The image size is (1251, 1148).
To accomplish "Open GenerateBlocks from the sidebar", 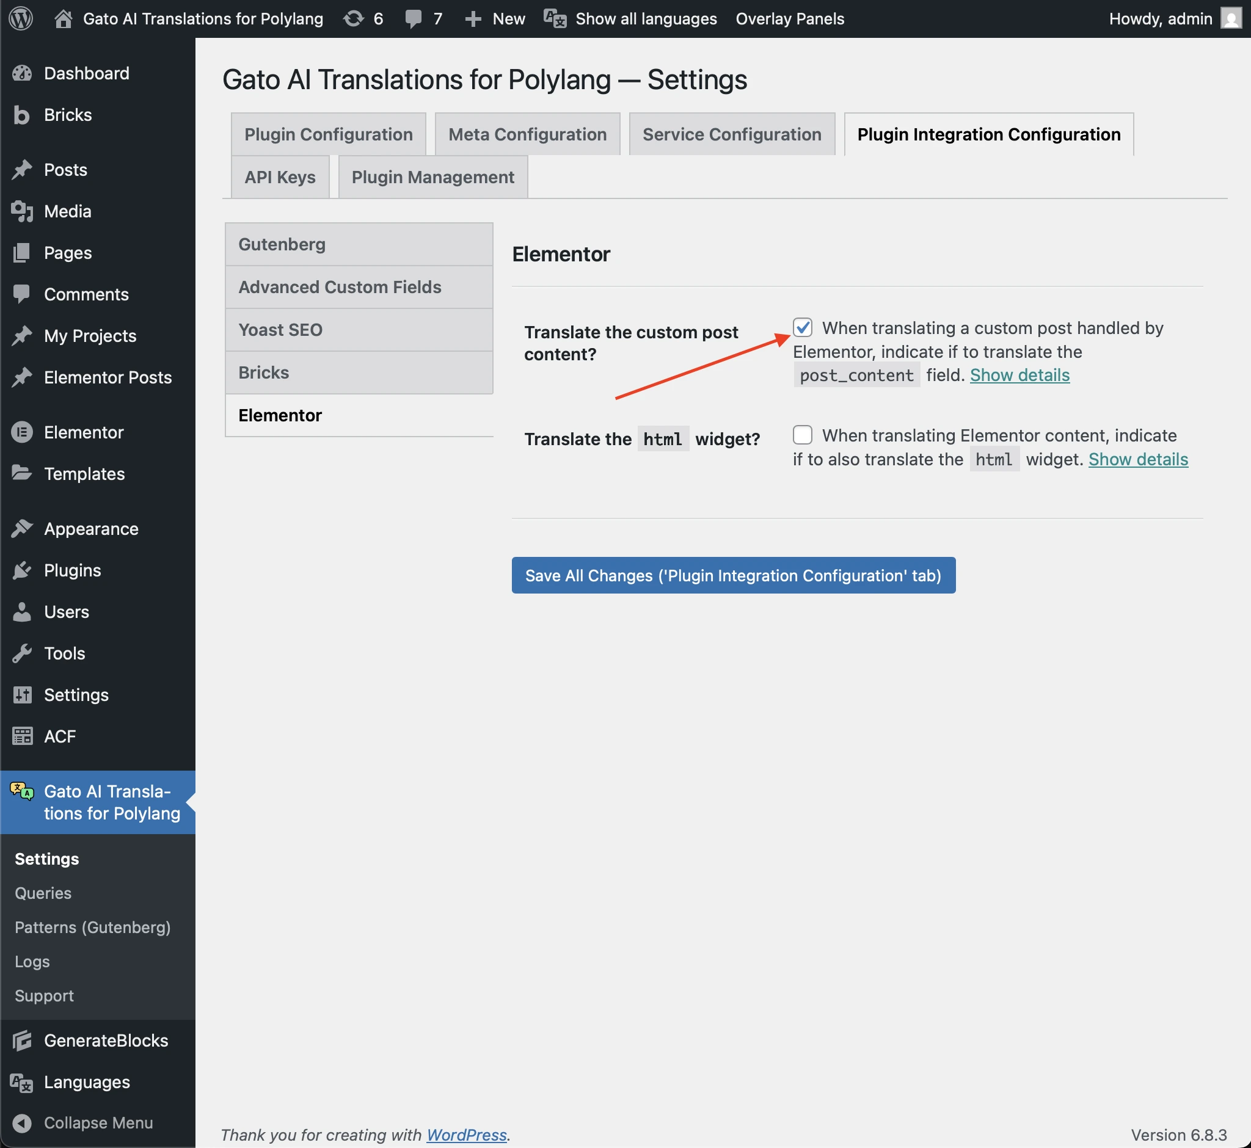I will [105, 1041].
